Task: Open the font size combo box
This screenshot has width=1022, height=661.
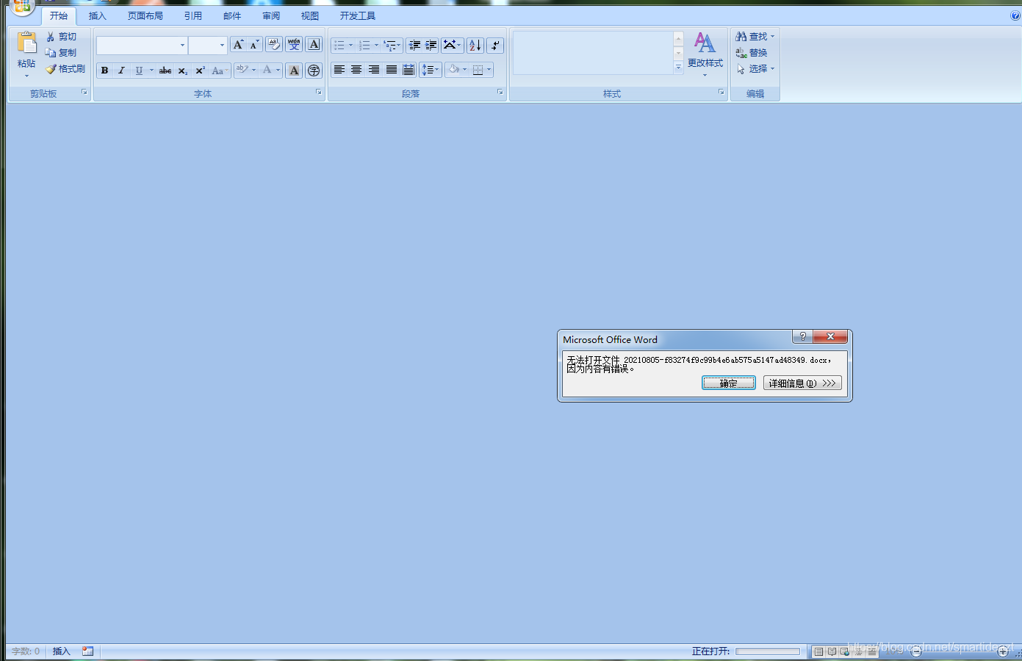Action: pyautogui.click(x=208, y=46)
